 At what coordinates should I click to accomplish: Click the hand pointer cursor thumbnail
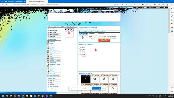pyautogui.click(x=113, y=79)
